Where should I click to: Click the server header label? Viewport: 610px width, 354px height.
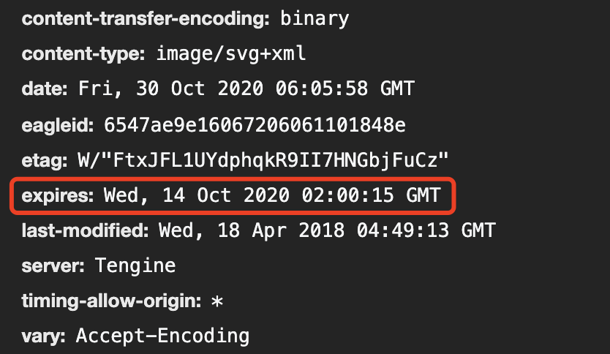[53, 266]
